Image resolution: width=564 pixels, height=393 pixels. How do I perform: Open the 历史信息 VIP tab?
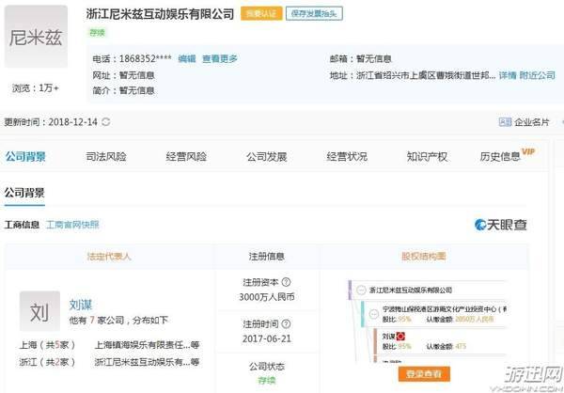pos(508,156)
